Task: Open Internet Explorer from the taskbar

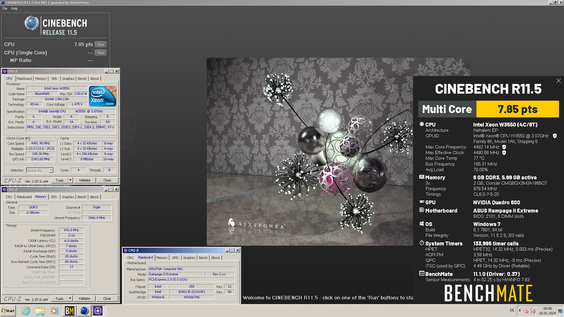Action: [26, 311]
